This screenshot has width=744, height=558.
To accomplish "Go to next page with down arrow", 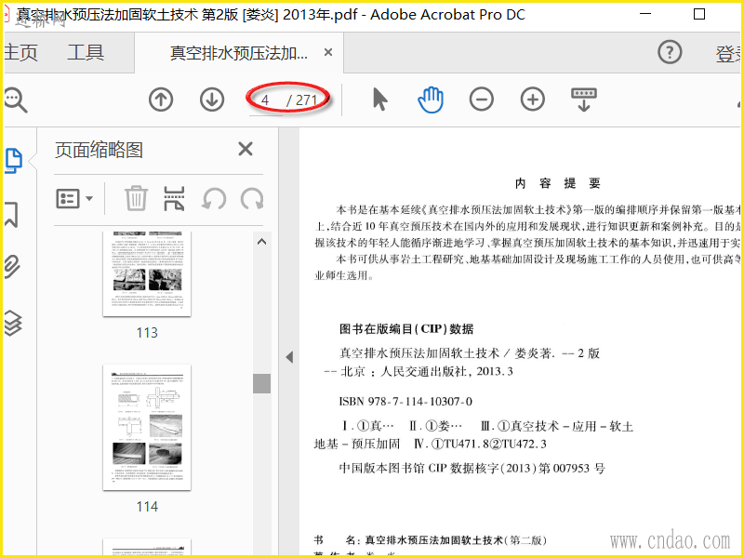I will [x=212, y=100].
